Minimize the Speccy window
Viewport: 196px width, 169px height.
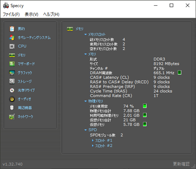pyautogui.click(x=155, y=5)
